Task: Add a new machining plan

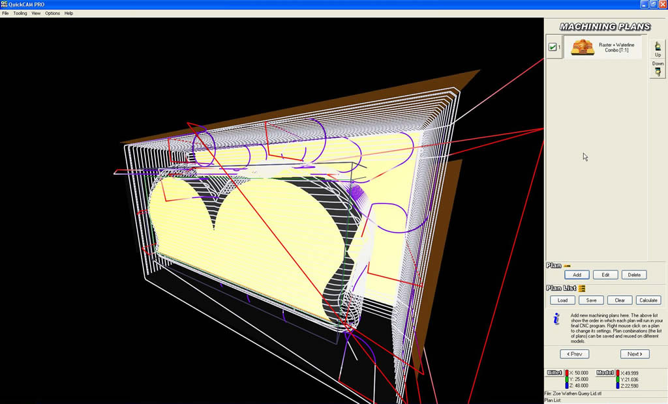Action: tap(577, 275)
